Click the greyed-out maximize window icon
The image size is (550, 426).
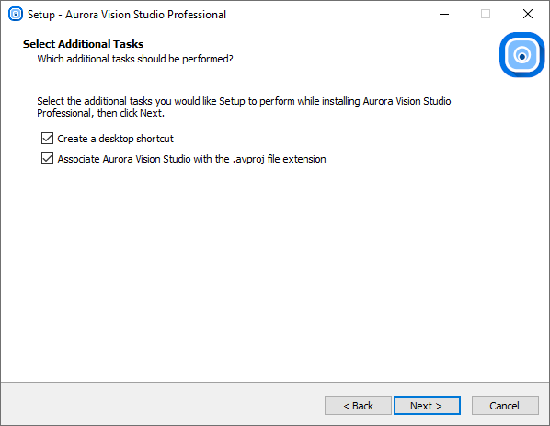click(x=486, y=14)
